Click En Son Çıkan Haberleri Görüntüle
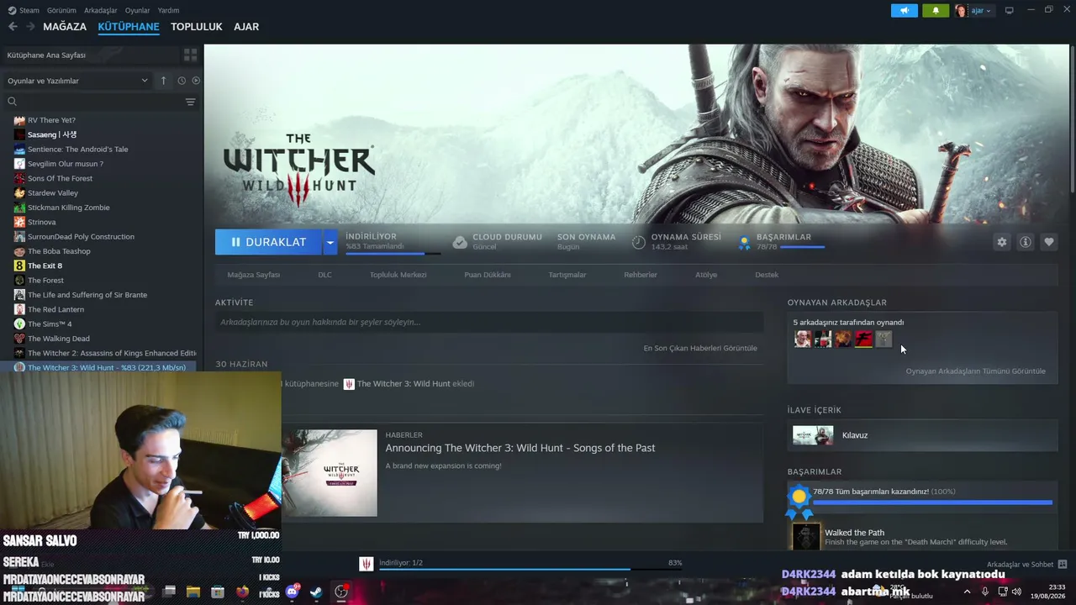The width and height of the screenshot is (1076, 605). coord(700,348)
